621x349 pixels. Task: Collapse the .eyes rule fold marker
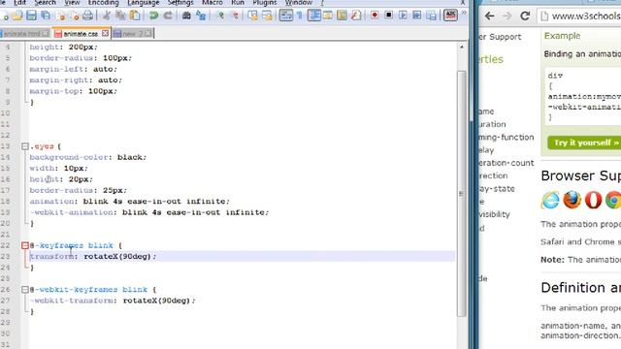pos(25,146)
